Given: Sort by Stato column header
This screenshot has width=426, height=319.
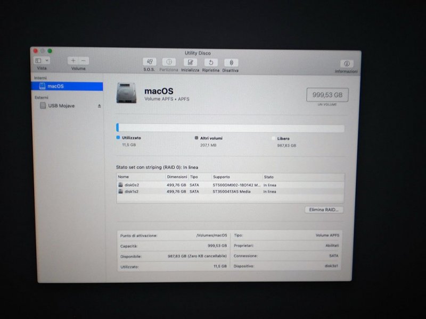Looking at the screenshot, I should click(269, 177).
